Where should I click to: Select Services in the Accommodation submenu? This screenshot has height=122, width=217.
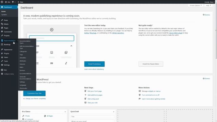(x=22, y=70)
